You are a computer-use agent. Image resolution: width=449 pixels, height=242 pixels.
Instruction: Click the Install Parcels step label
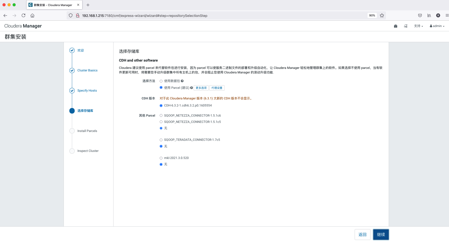pyautogui.click(x=87, y=131)
